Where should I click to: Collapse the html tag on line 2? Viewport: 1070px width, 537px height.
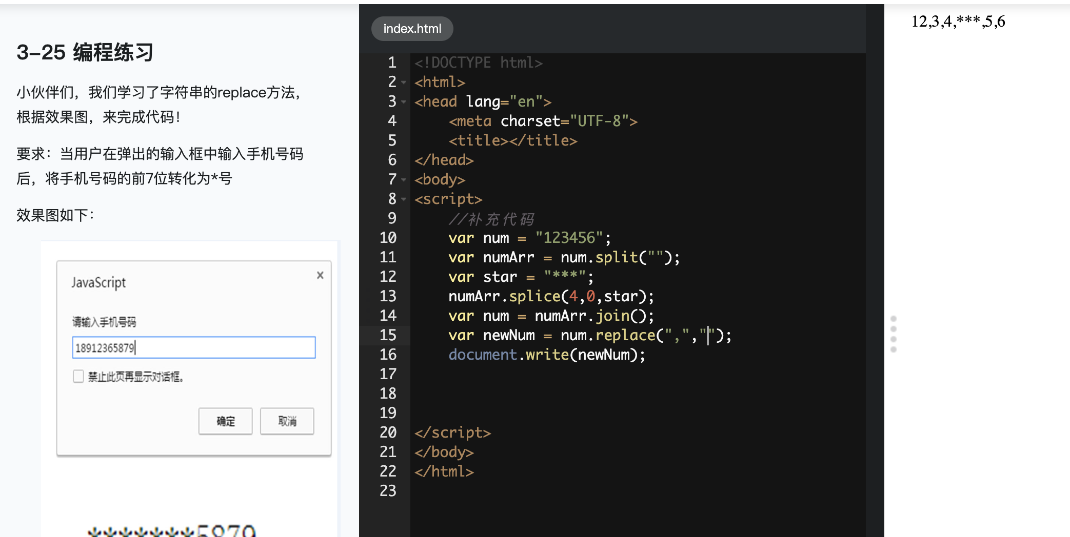tap(404, 82)
